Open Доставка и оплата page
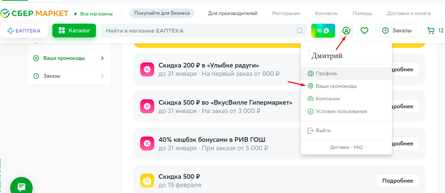Screen dimensions: 445x193 pyautogui.click(x=409, y=13)
